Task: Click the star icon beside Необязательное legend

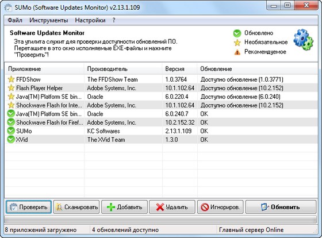Action: point(237,43)
